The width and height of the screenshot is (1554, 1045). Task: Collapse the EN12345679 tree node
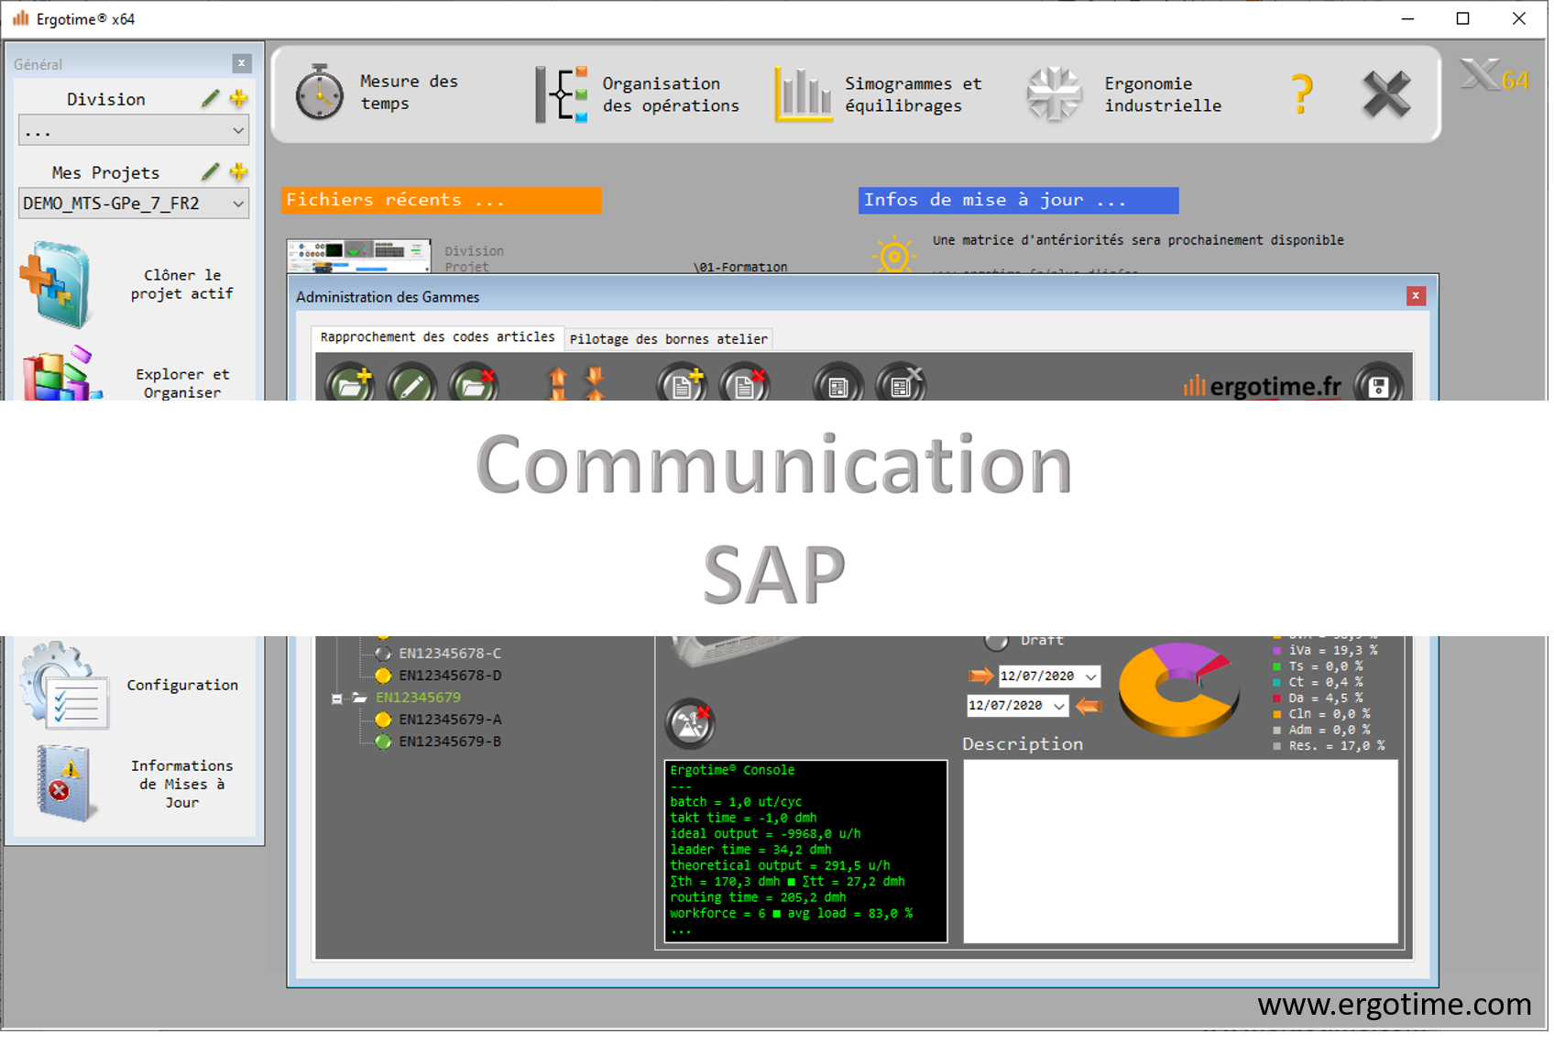(x=337, y=699)
